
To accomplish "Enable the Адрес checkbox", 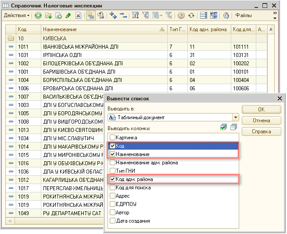I will pos(112,195).
